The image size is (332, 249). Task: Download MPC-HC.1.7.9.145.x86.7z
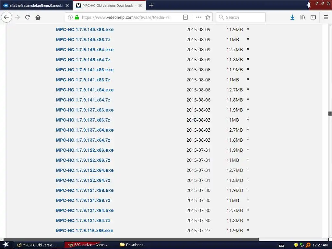pyautogui.click(x=83, y=40)
